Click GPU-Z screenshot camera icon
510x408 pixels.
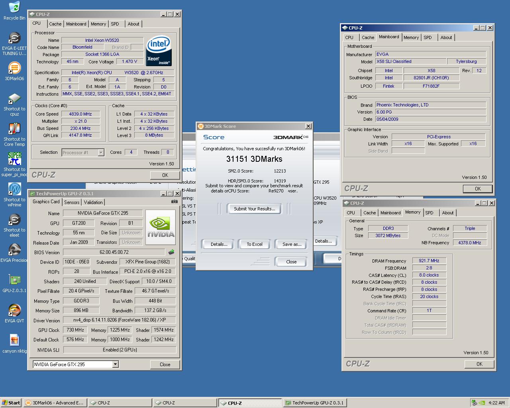click(x=174, y=202)
